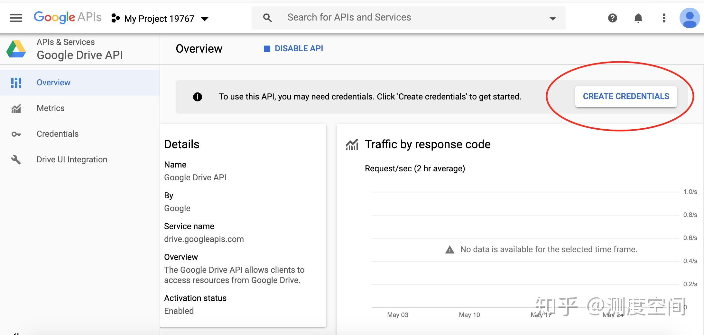
Task: Open help with the question mark icon
Action: point(613,18)
